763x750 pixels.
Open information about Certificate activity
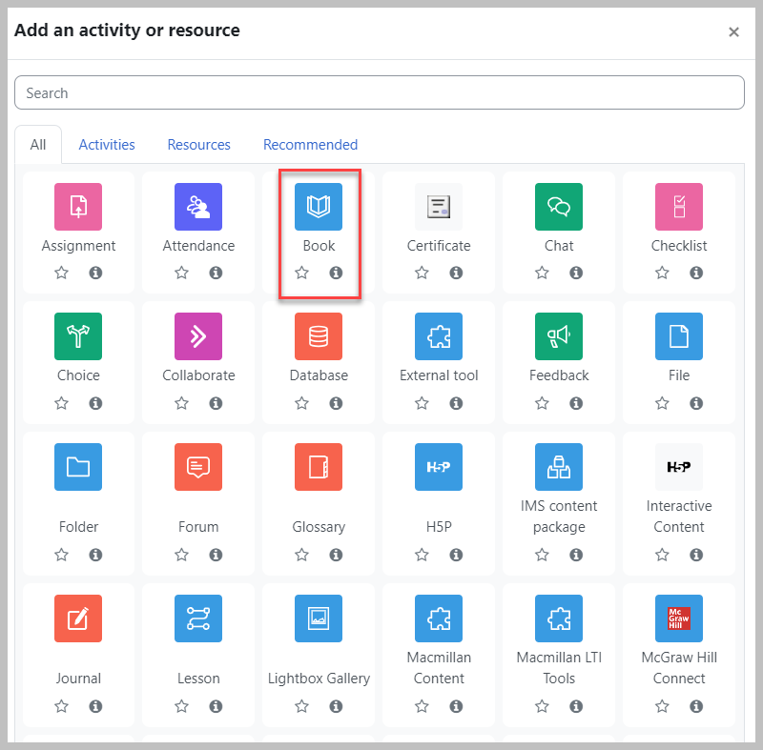pos(456,273)
